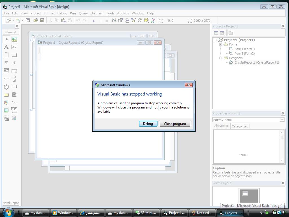
Task: Select the OptionButton control tool
Action: coord(14,63)
